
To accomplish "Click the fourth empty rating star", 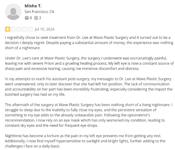I will [x=25, y=29].
